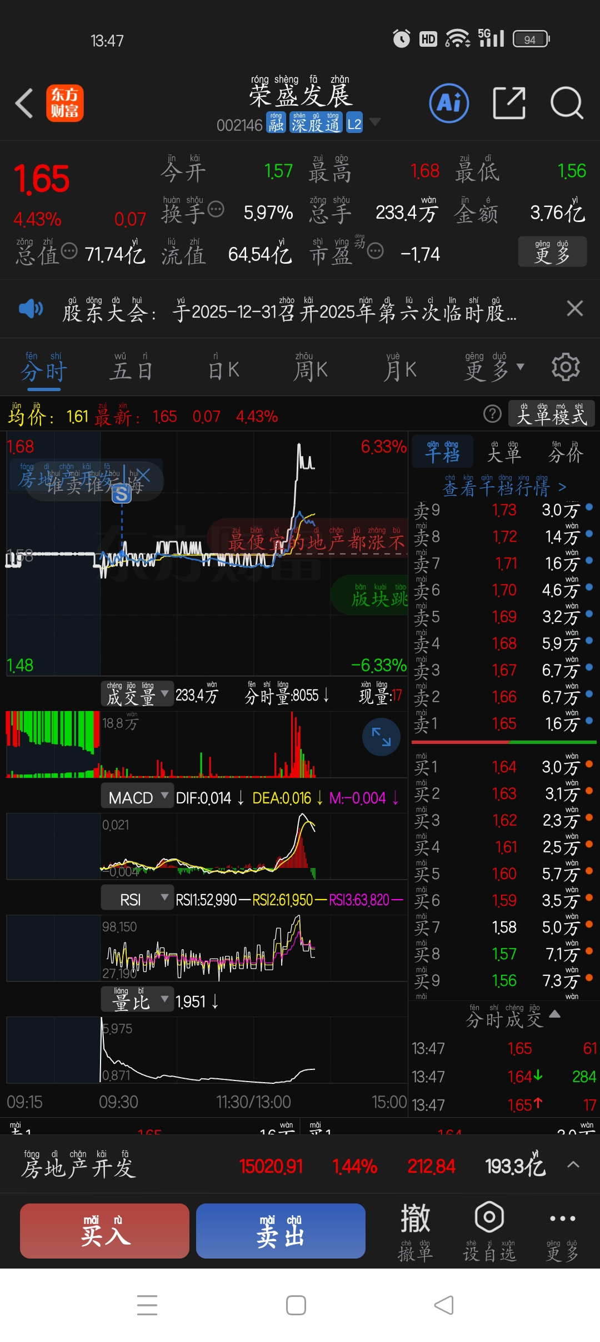Switch to 月K tab
This screenshot has height=1342, width=600.
tap(400, 367)
